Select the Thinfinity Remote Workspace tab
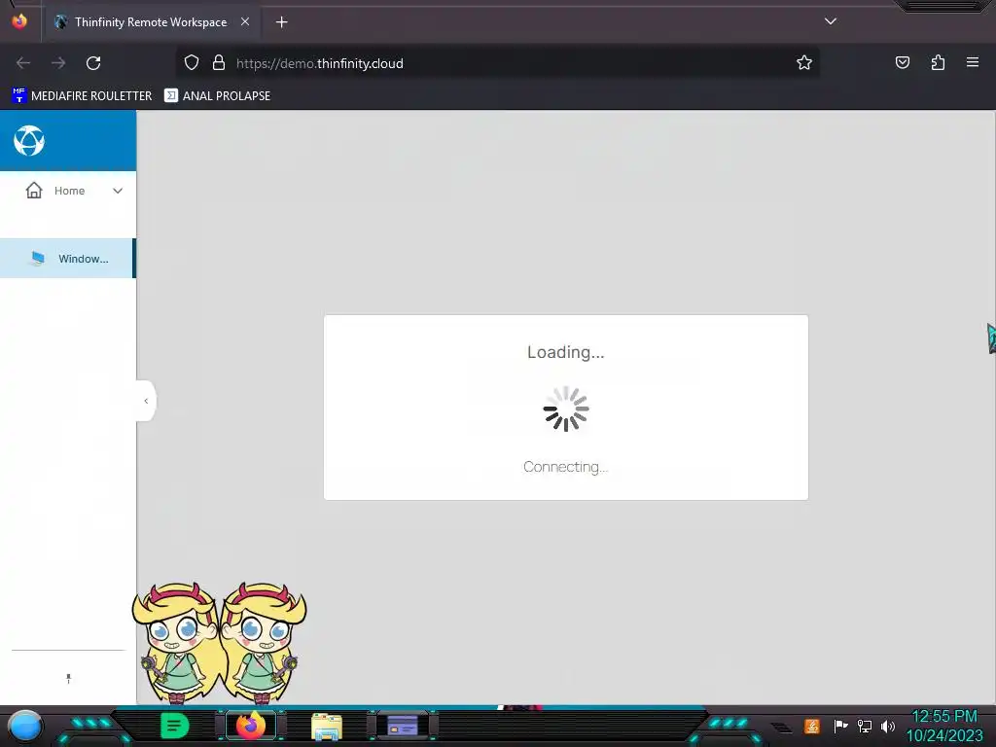The image size is (996, 747). (x=151, y=22)
